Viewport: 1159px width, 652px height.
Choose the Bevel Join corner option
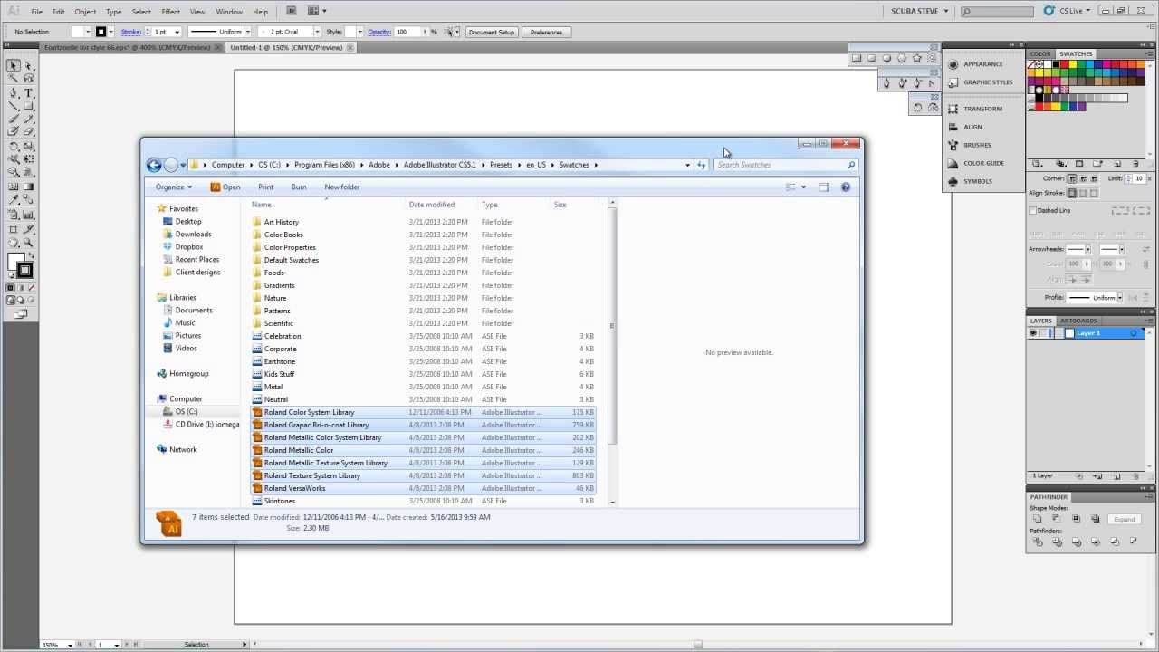(1094, 178)
